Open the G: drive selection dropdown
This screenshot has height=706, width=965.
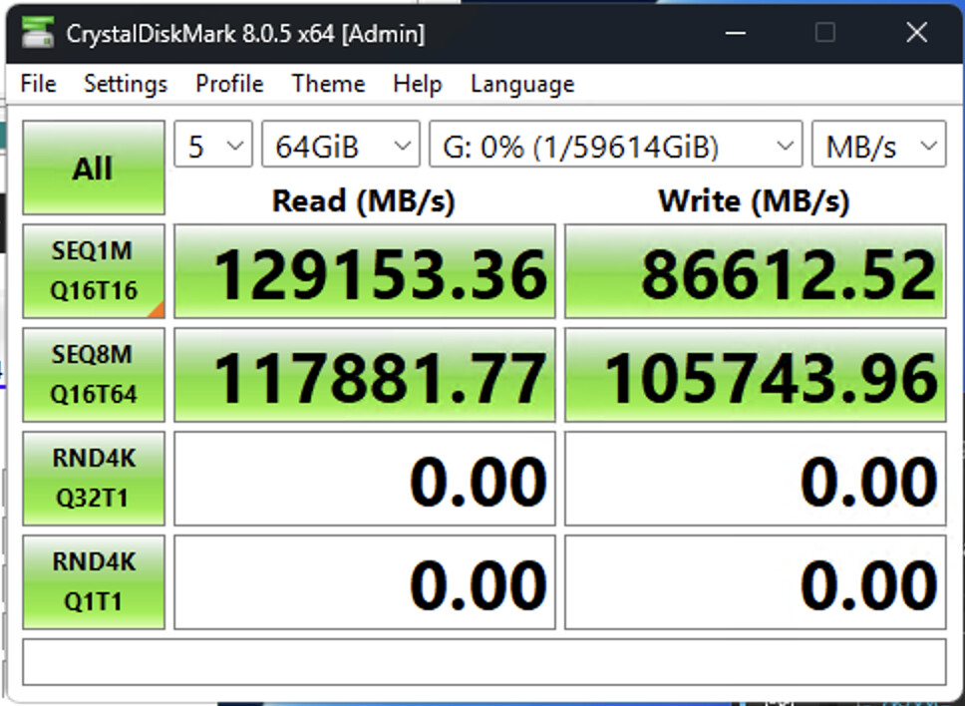614,148
